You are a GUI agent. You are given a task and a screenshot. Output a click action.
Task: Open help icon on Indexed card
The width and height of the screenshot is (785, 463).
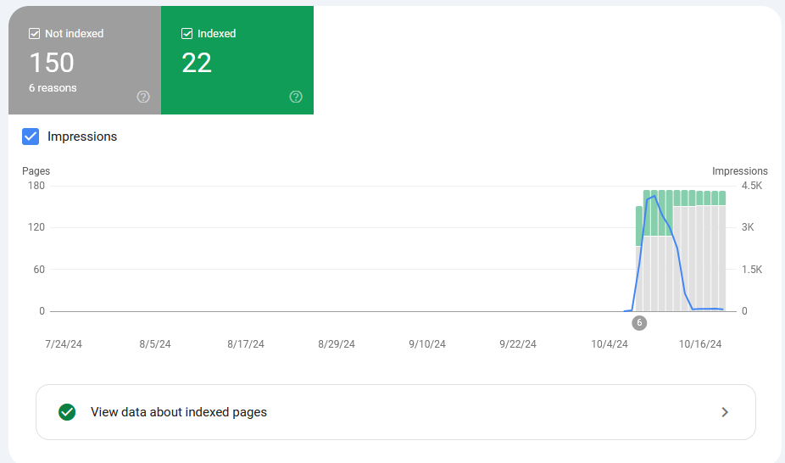(296, 97)
